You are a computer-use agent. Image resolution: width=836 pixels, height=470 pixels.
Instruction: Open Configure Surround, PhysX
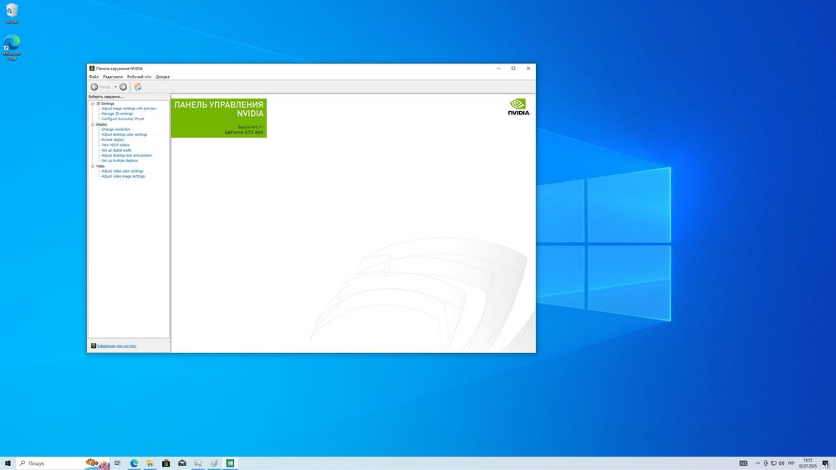click(123, 119)
